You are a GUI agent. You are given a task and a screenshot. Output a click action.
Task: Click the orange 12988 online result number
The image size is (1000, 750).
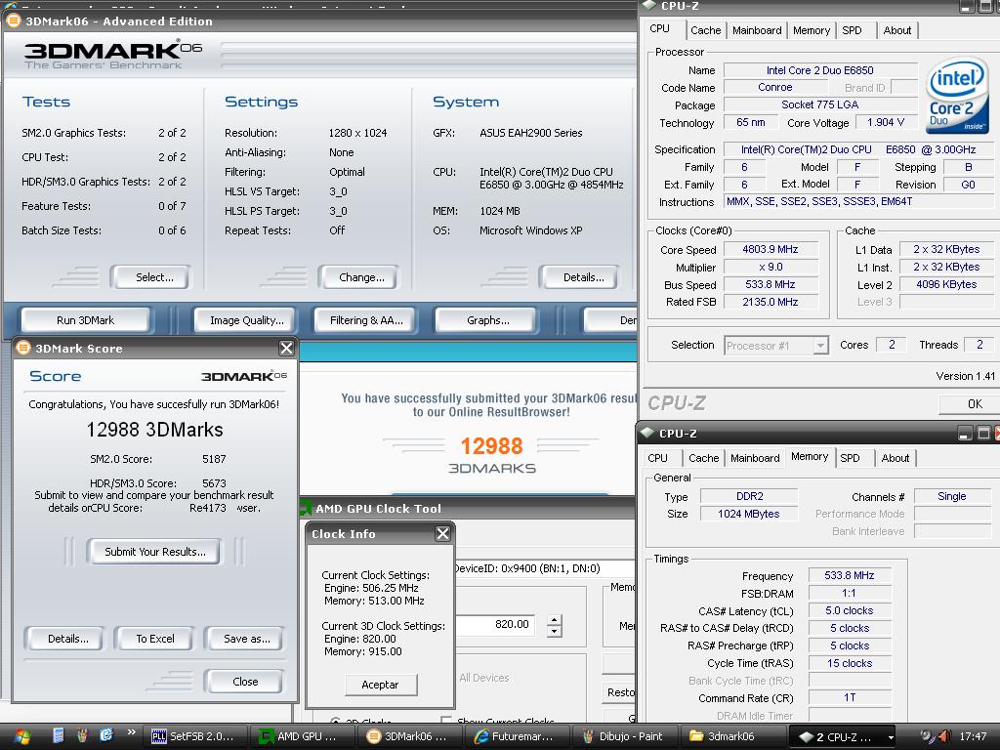491,445
